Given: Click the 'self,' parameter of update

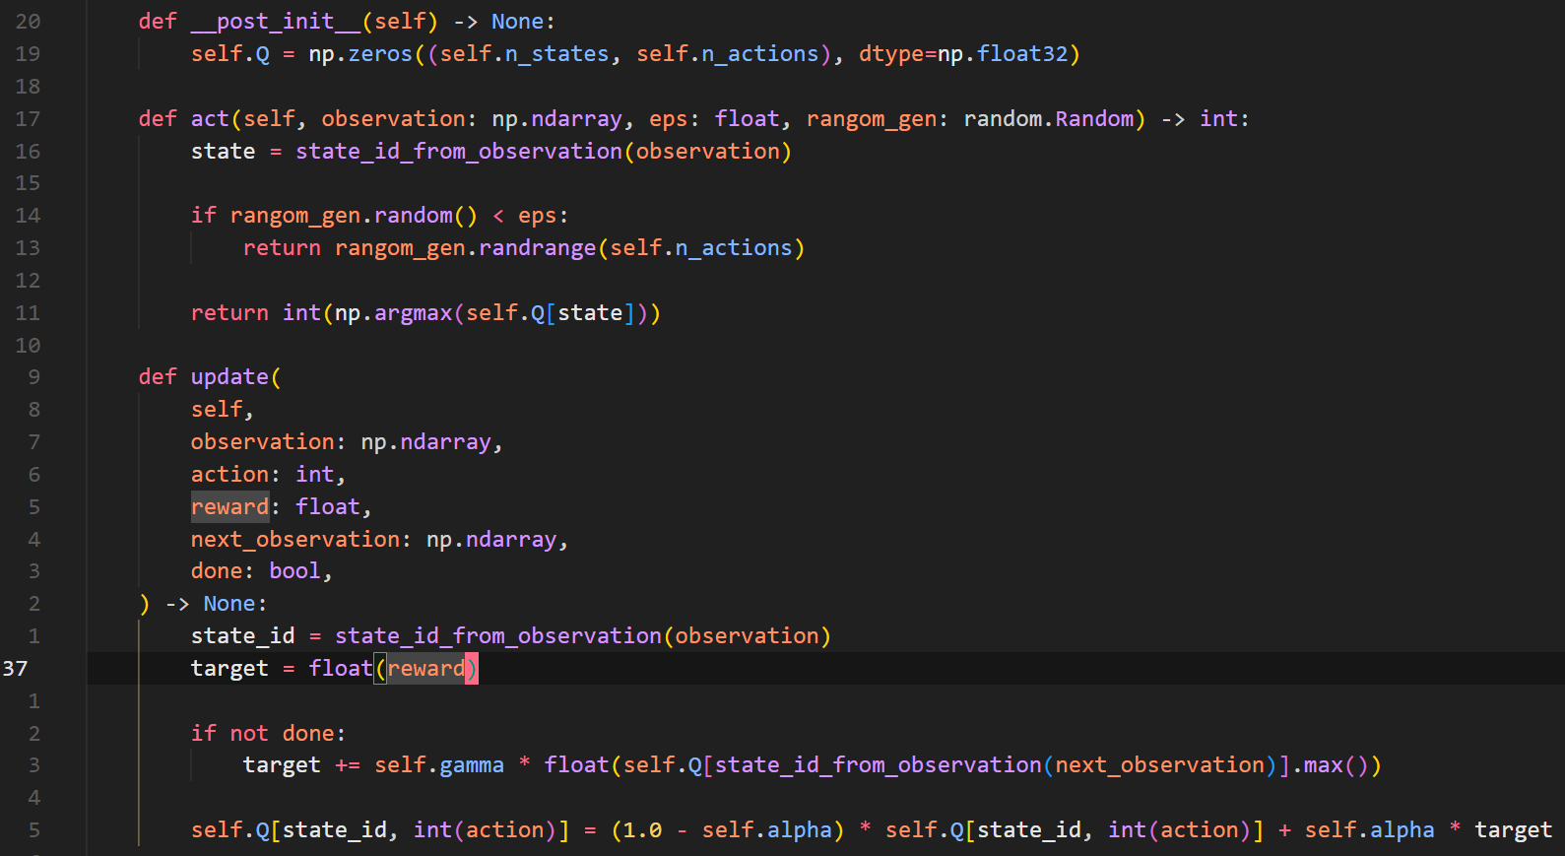Looking at the screenshot, I should click(223, 410).
